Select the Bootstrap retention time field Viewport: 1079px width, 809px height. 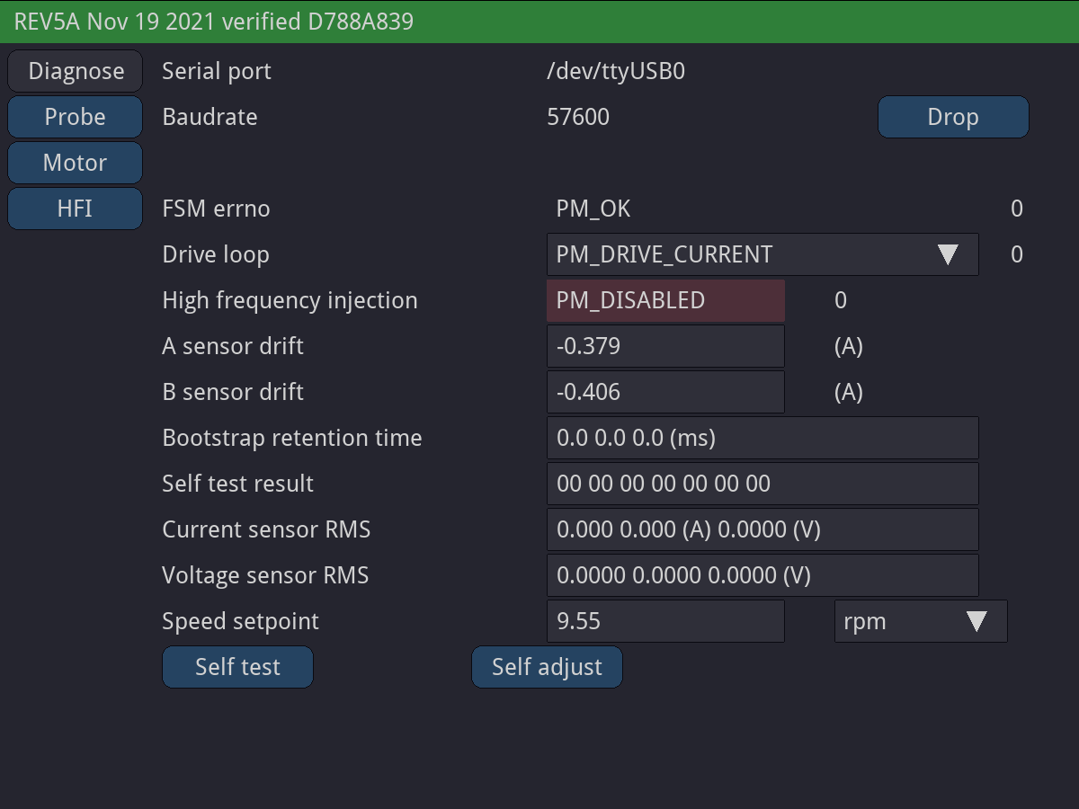[762, 438]
